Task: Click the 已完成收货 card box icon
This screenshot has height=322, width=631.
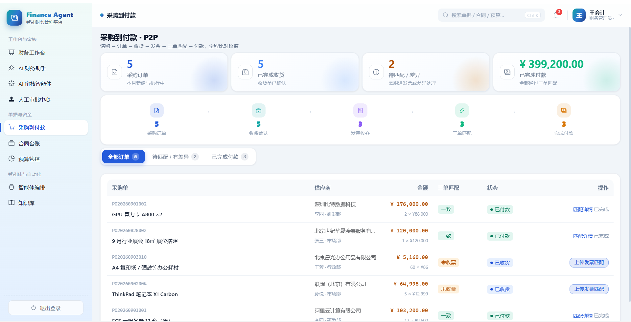Action: [245, 72]
